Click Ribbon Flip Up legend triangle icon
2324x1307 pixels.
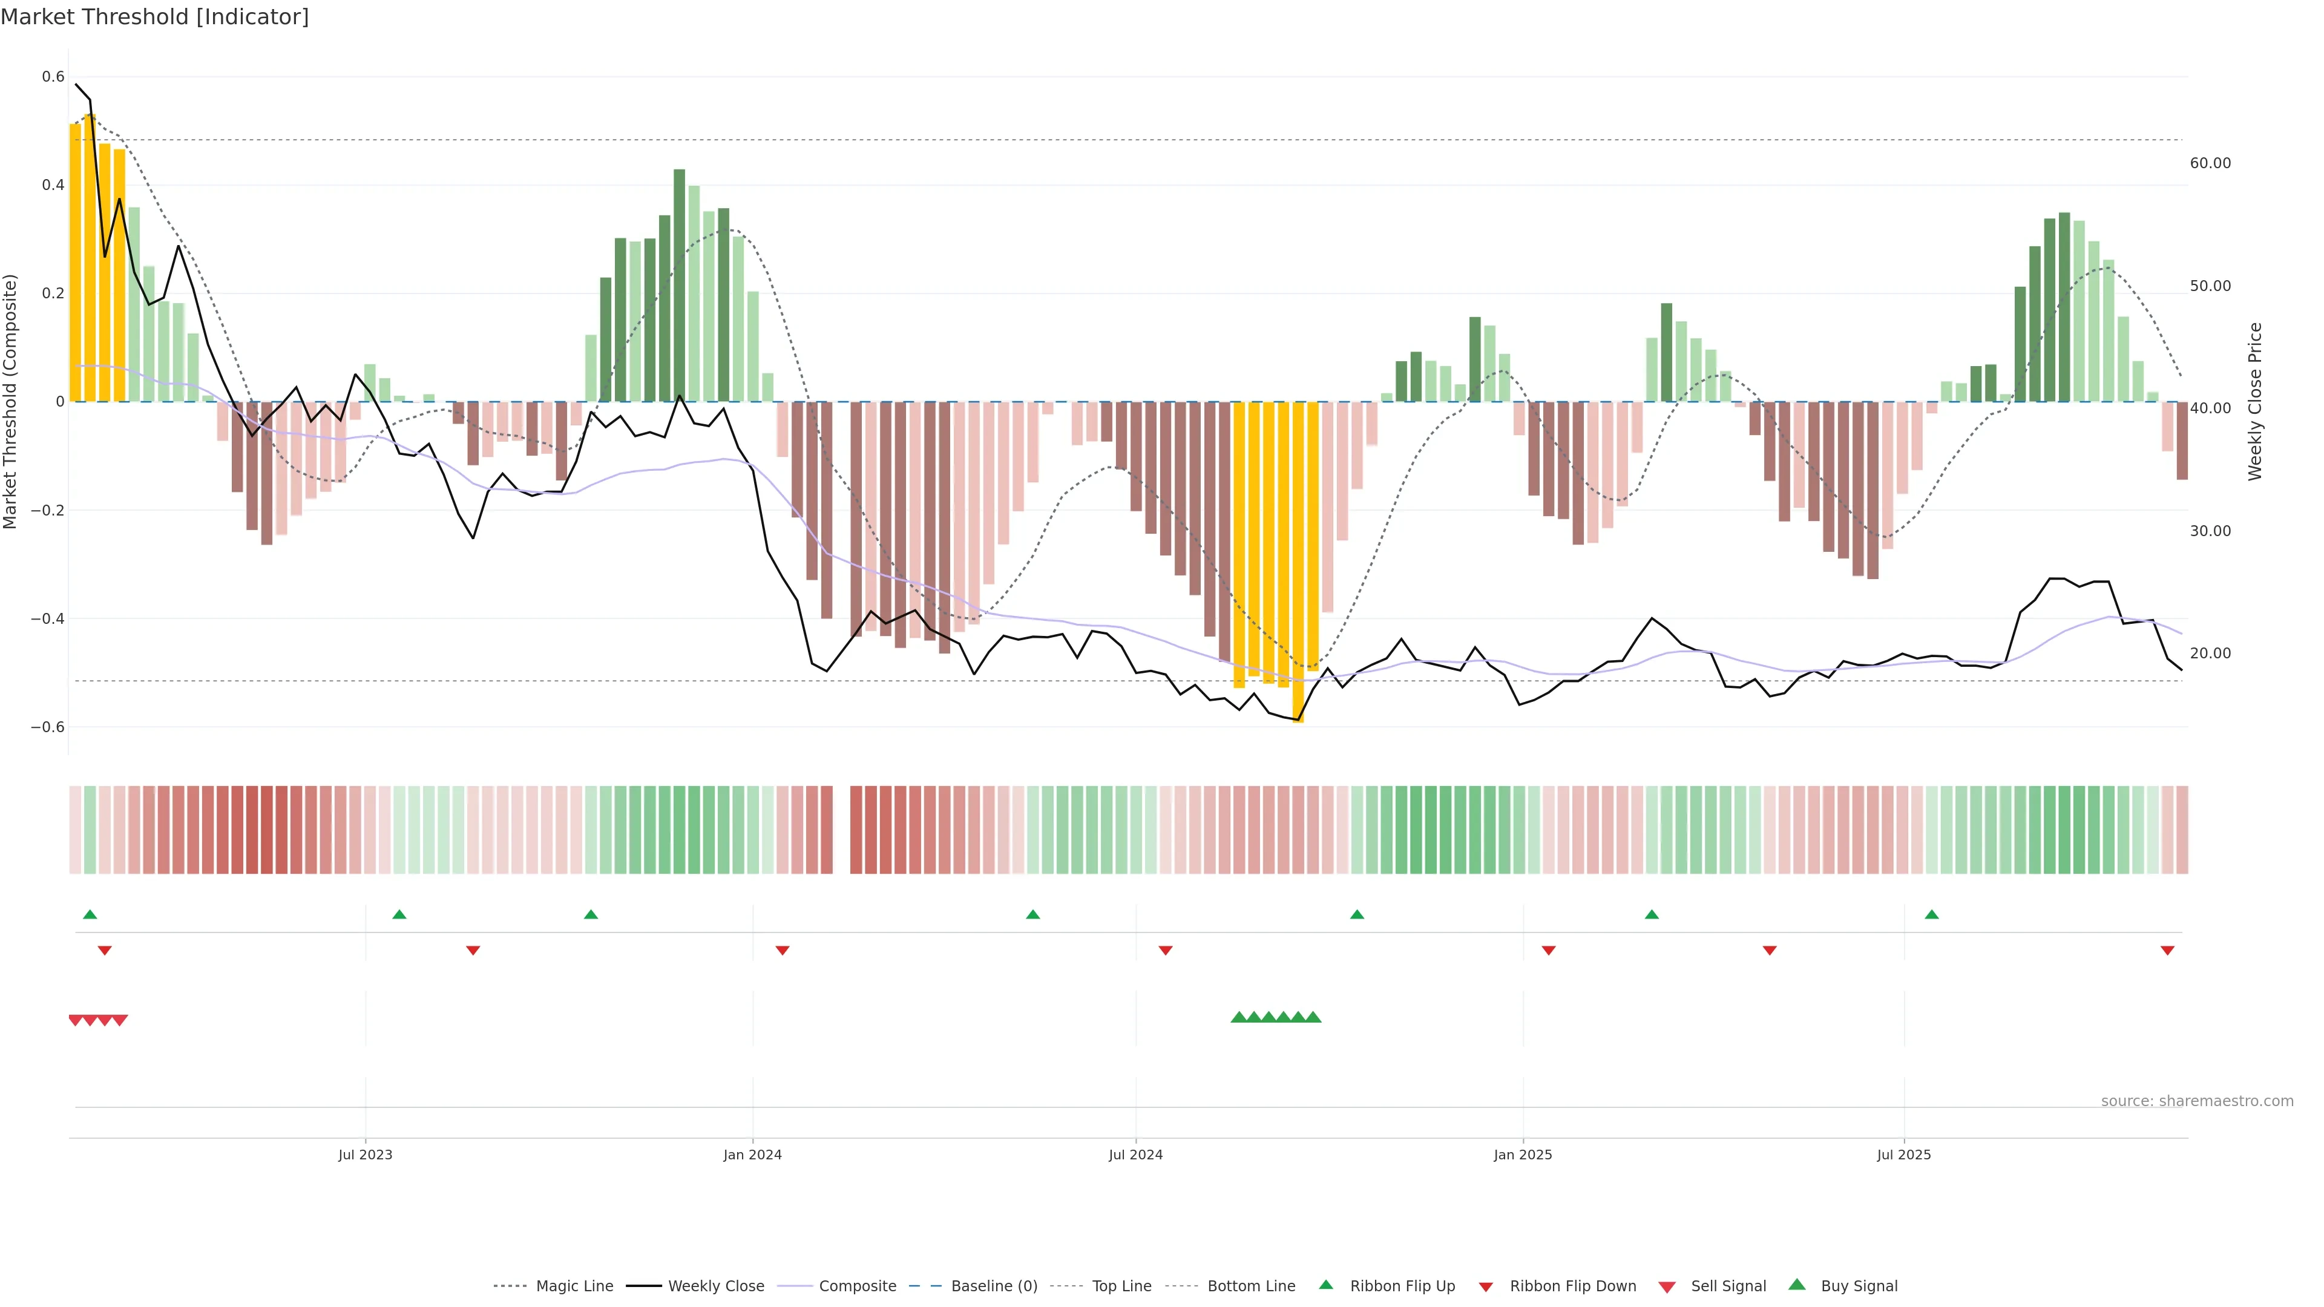pyautogui.click(x=1325, y=1285)
